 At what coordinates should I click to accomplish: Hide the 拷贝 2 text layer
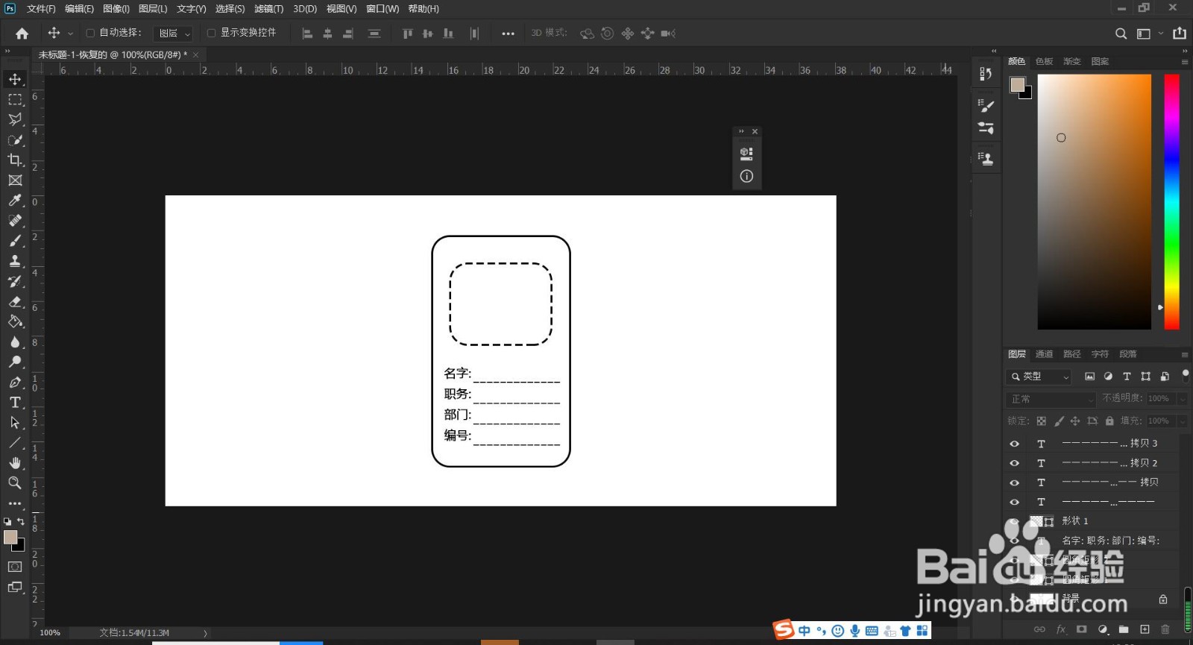1014,463
